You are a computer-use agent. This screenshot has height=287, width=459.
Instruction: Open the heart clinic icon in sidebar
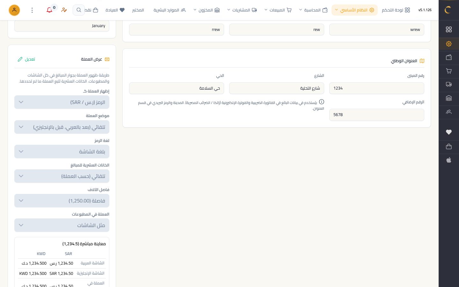(x=449, y=132)
